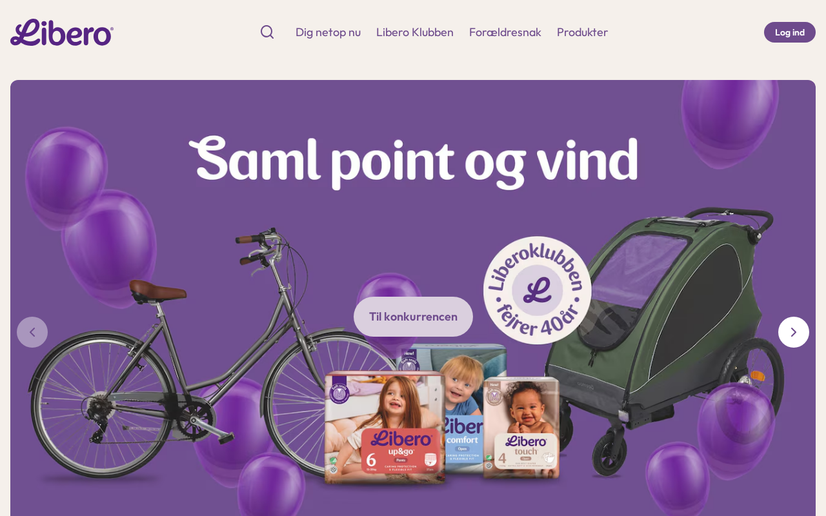Open the search magnifier icon

coord(267,32)
